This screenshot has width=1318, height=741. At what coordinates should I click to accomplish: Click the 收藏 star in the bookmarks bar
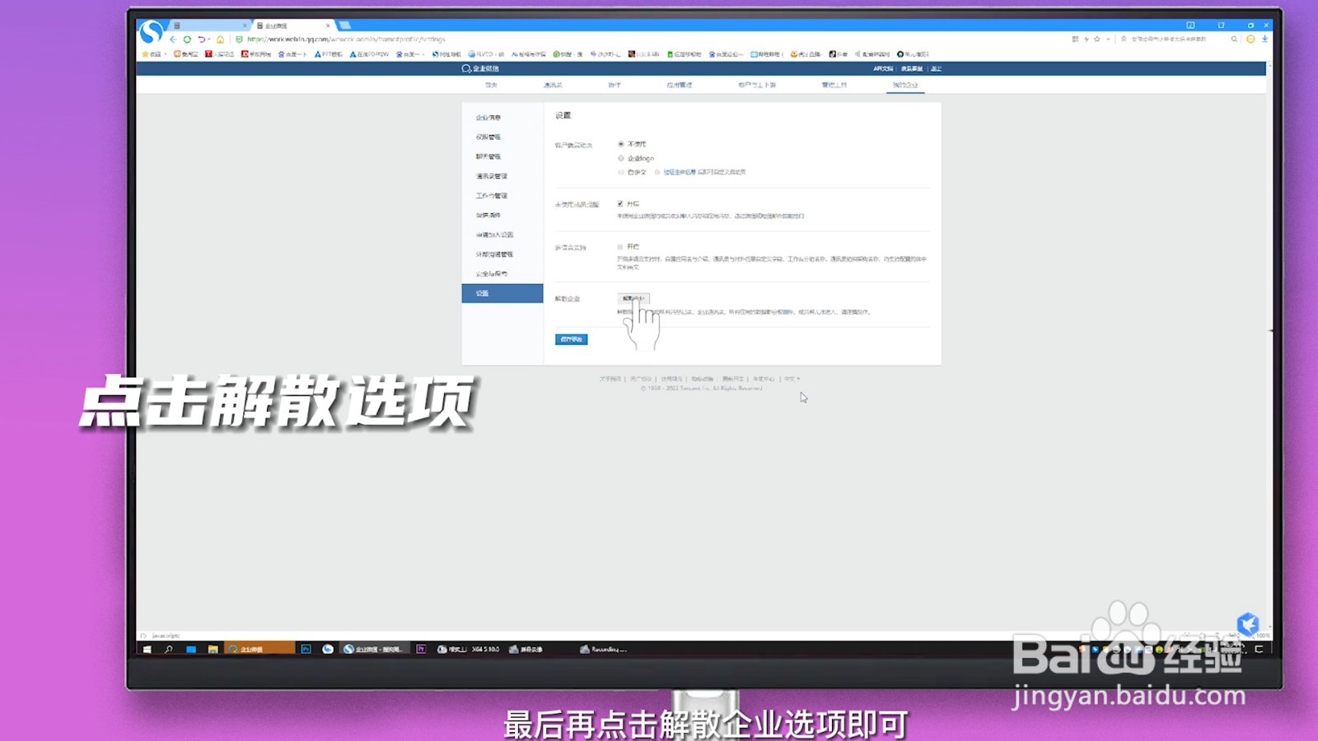point(146,54)
